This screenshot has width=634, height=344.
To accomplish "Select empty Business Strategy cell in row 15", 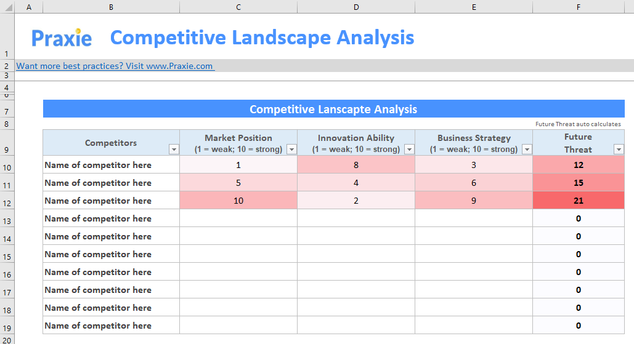I will [x=473, y=254].
